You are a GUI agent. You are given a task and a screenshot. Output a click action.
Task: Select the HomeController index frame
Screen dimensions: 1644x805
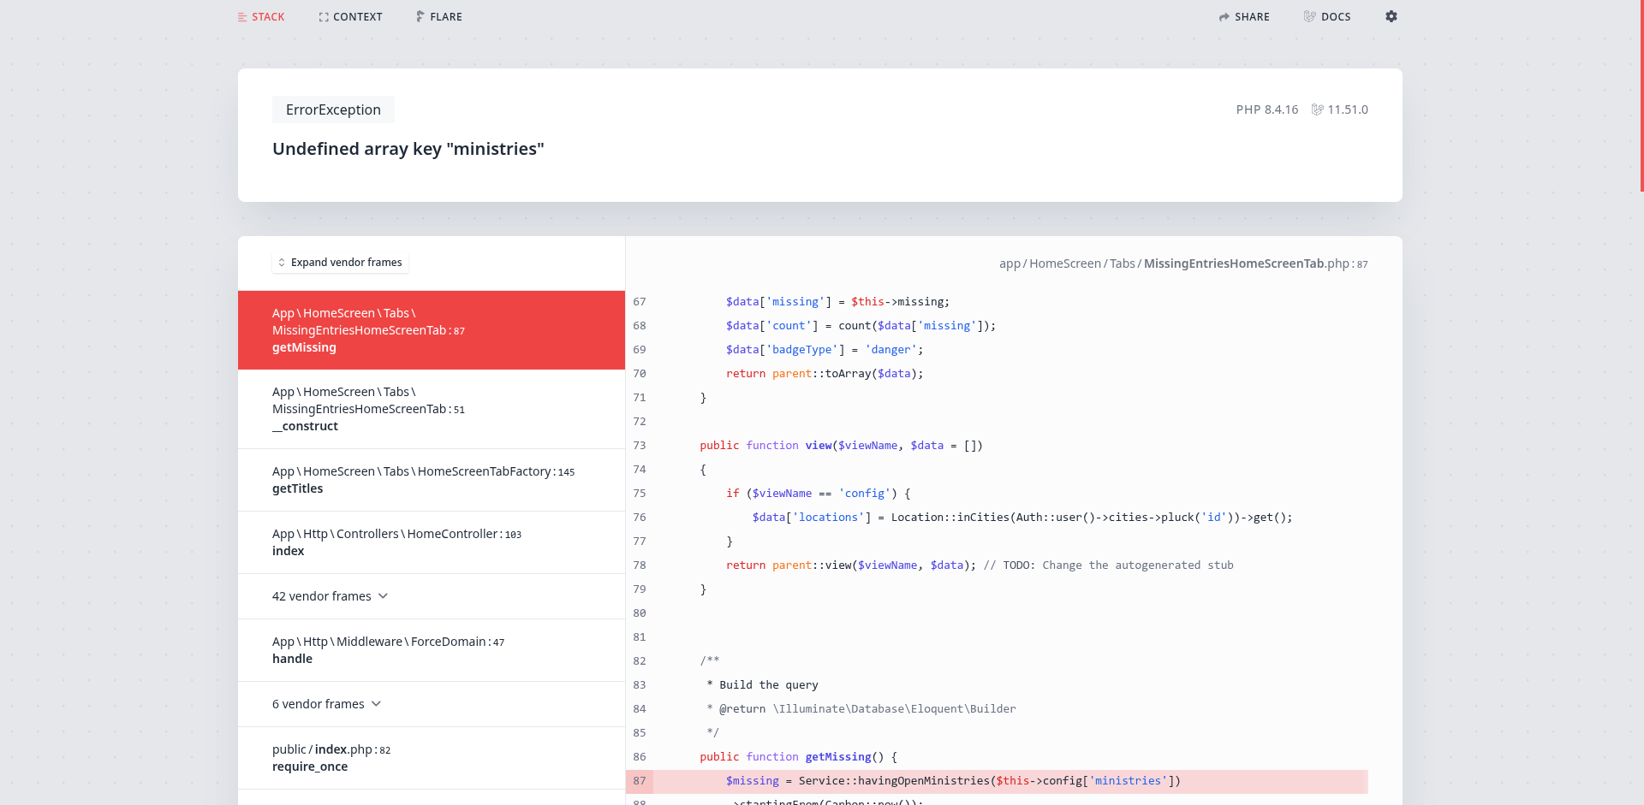[432, 542]
